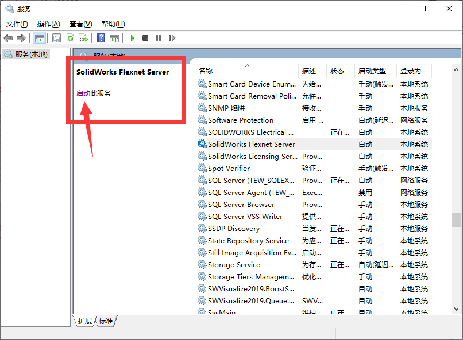Click the gear icon of SQL Server Browser

[202, 204]
